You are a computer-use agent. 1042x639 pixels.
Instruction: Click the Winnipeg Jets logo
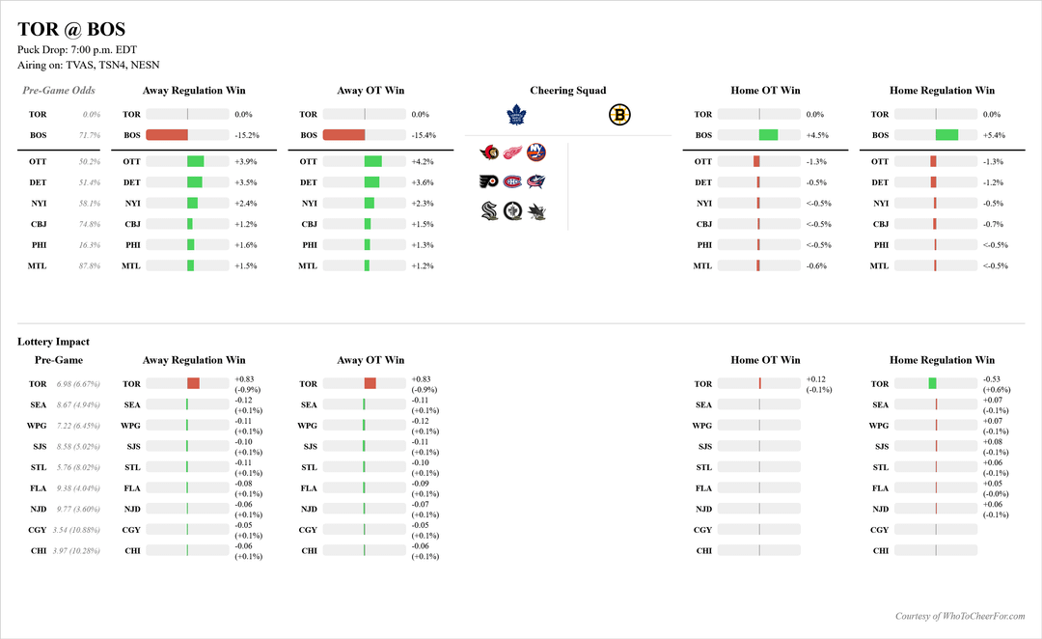point(513,210)
